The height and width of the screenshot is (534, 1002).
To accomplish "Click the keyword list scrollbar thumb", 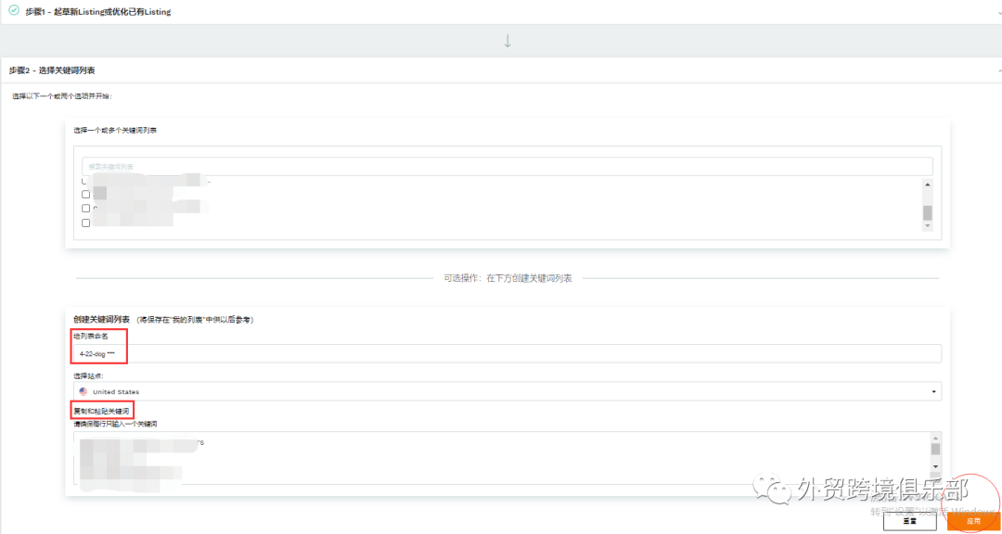I will tap(927, 212).
